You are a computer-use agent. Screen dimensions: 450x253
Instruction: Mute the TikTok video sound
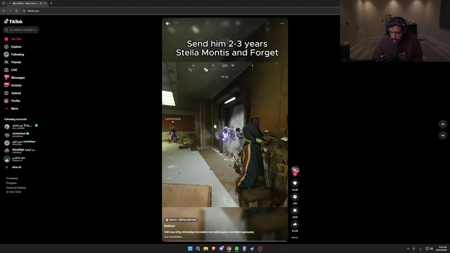click(168, 24)
